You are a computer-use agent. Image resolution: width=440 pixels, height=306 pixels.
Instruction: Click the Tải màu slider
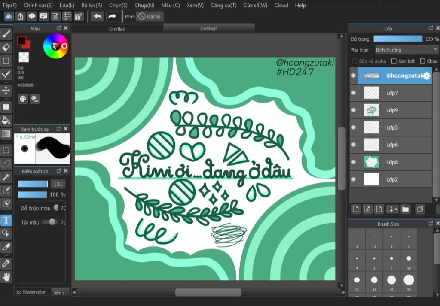click(50, 222)
